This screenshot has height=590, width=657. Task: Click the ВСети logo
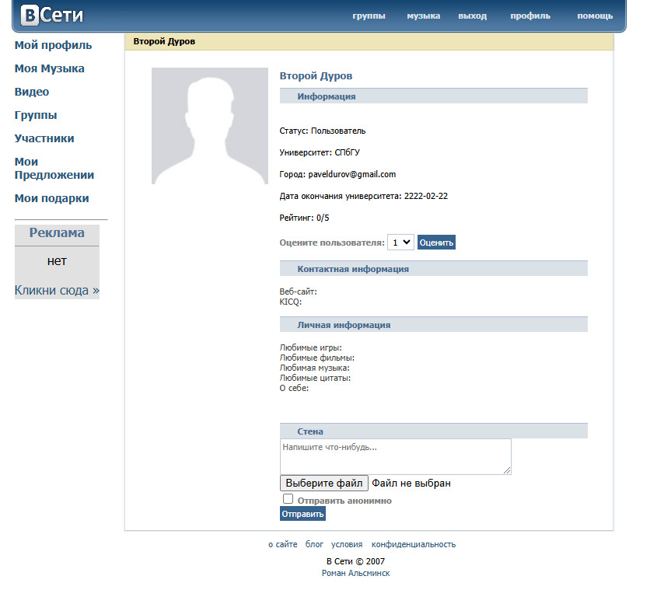(x=52, y=15)
